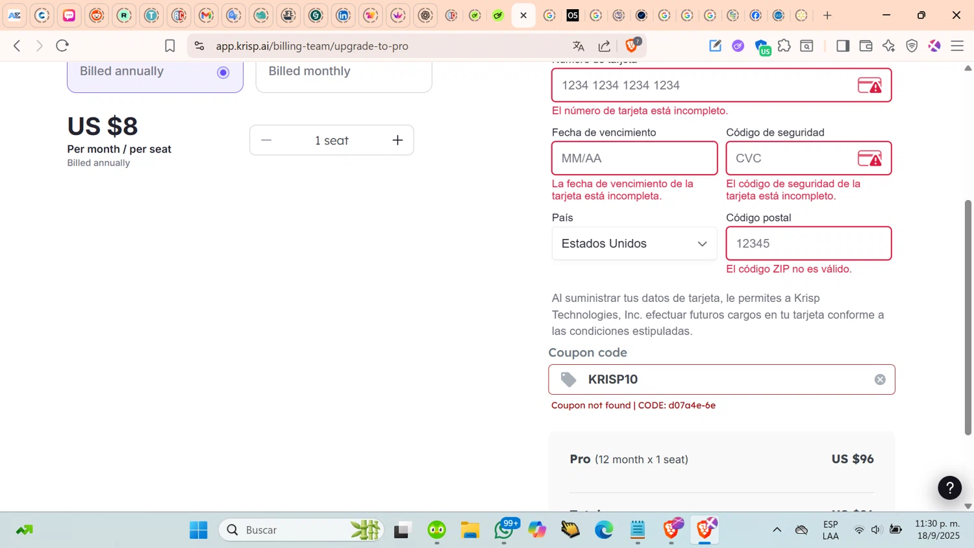Open the help question mark bubble
This screenshot has width=974, height=548.
[x=949, y=488]
